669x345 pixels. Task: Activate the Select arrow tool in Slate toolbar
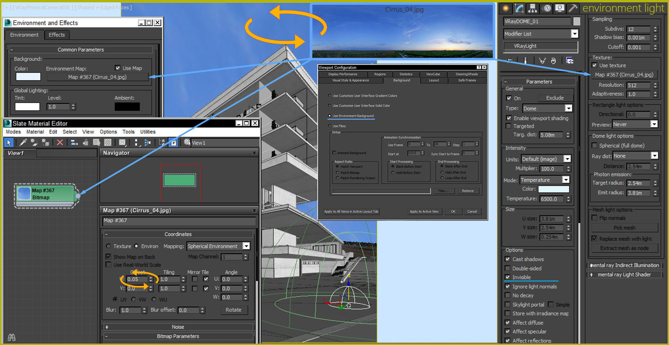9,142
